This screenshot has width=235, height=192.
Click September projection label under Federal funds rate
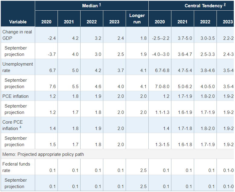click(15, 183)
